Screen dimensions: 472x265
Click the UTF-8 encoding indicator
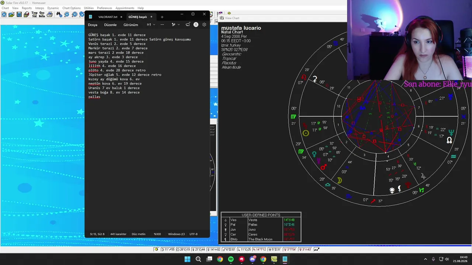click(194, 234)
